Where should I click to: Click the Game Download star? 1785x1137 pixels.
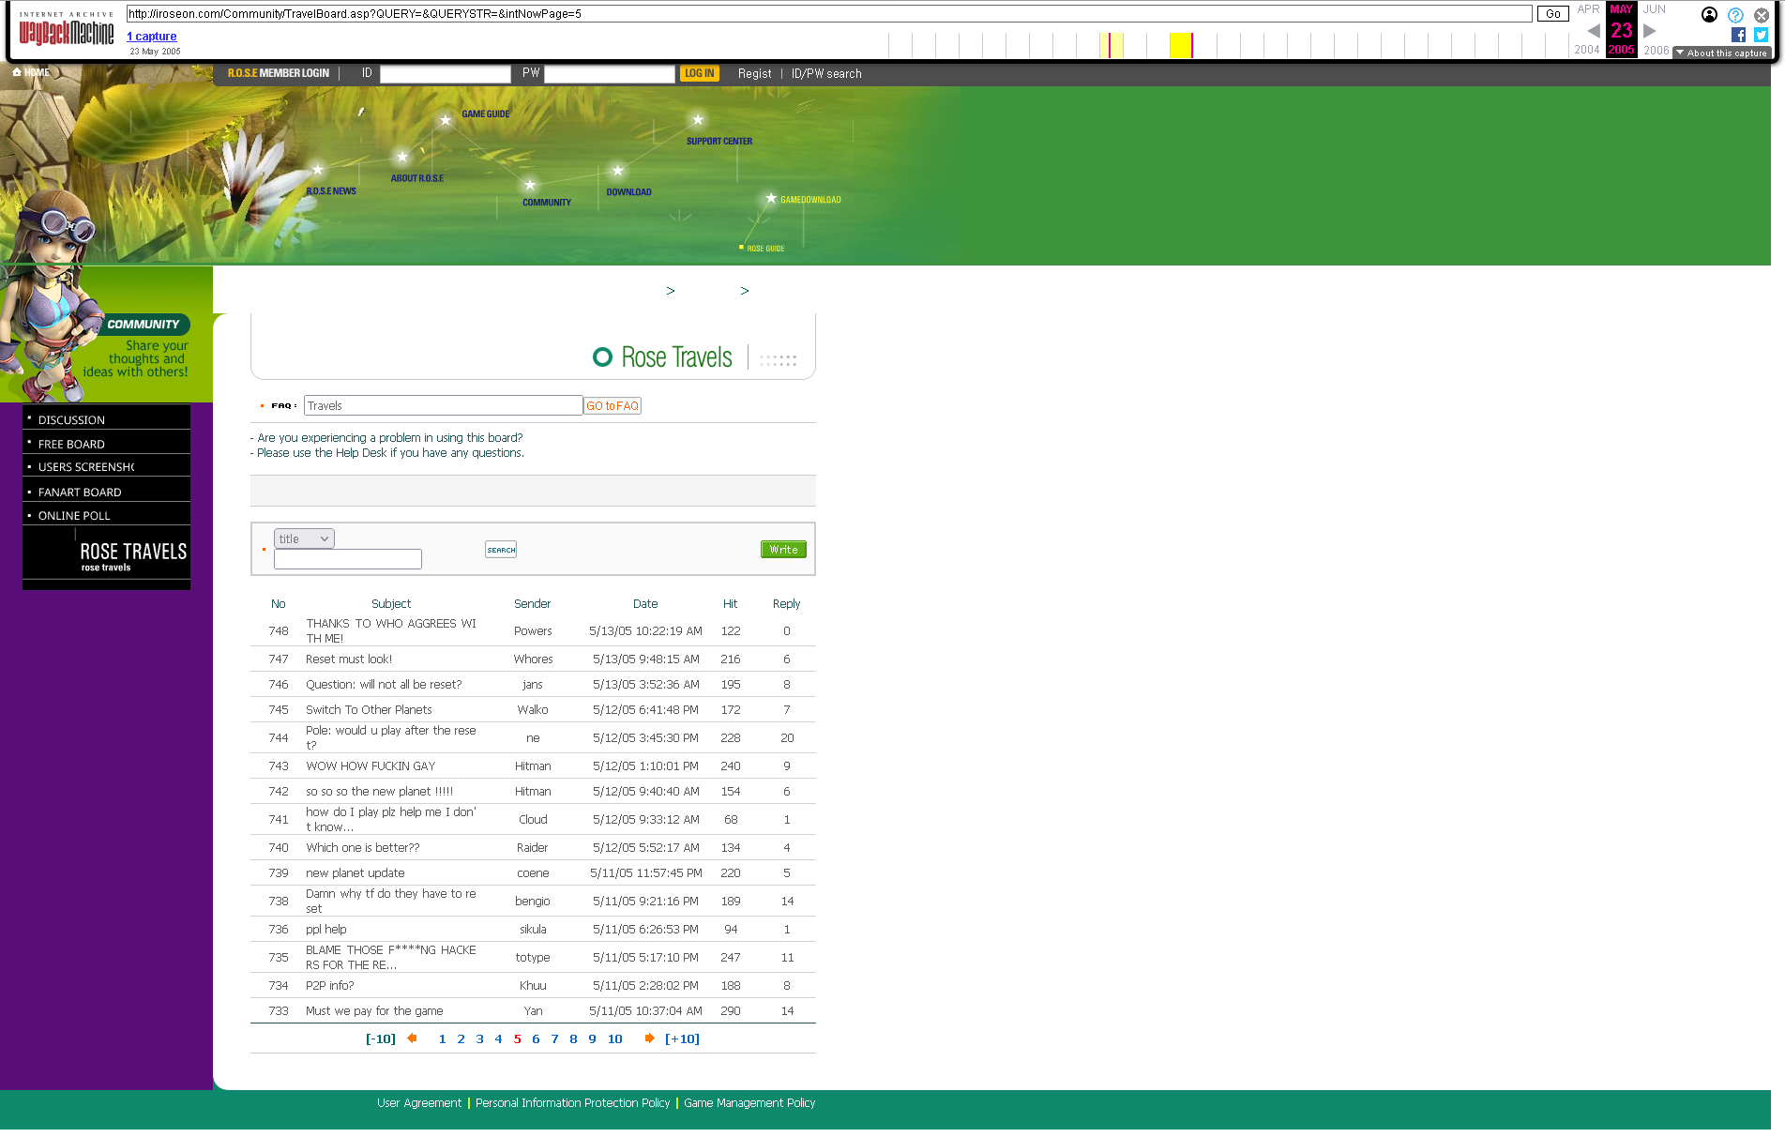pos(771,198)
